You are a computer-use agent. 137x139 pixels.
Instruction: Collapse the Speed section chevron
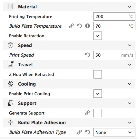tap(130, 45)
